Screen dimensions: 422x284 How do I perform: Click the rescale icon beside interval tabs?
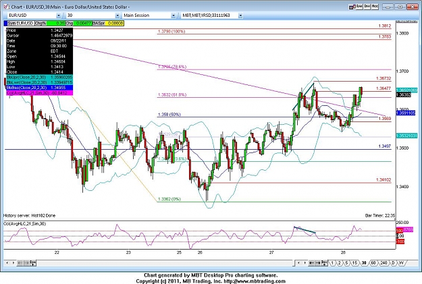pos(324,263)
